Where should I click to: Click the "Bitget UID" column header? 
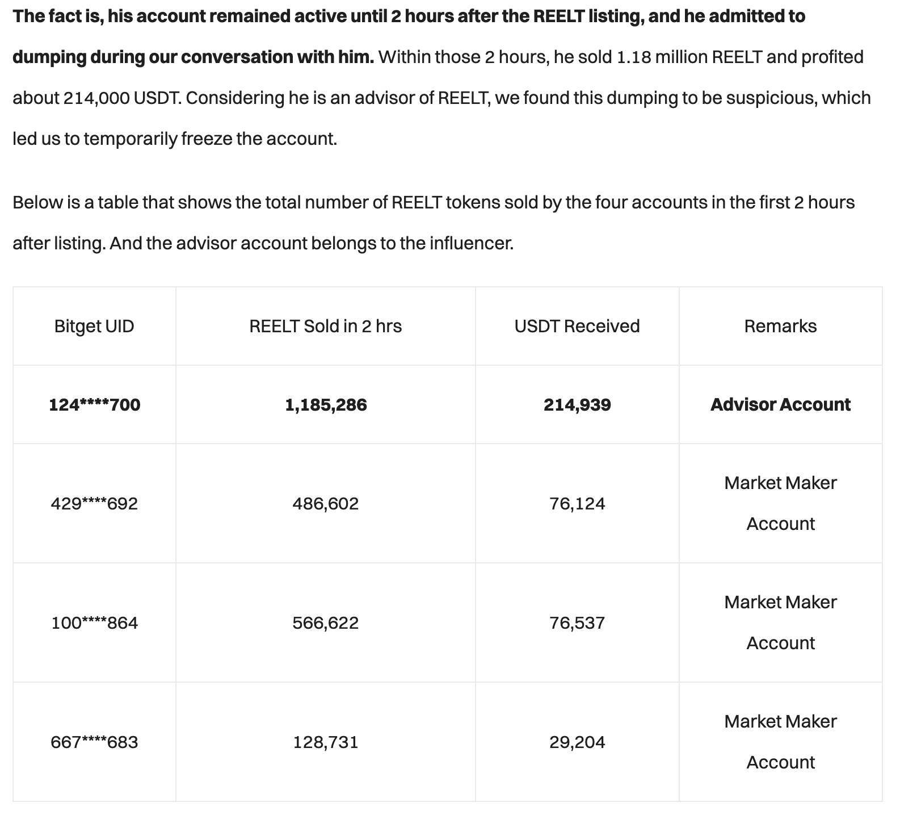pyautogui.click(x=94, y=326)
